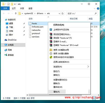
Task: Go up one folder level
Action: [x=16, y=13]
